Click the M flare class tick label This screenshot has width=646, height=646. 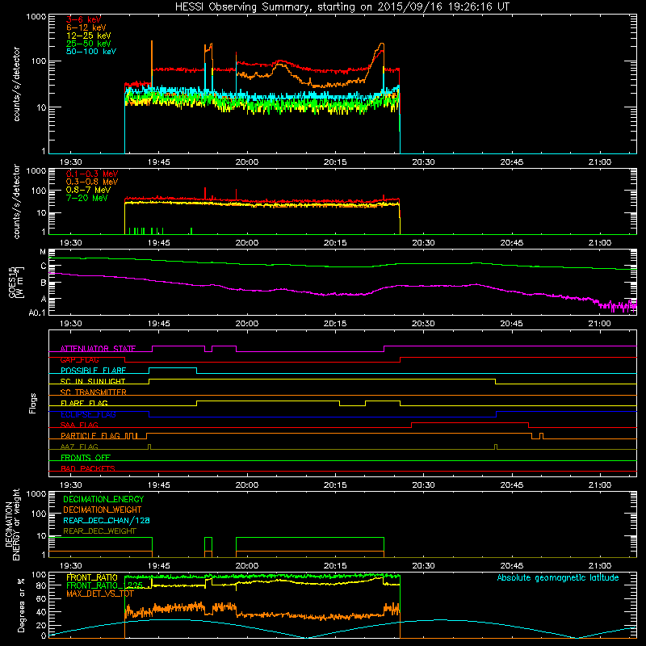pyautogui.click(x=43, y=252)
